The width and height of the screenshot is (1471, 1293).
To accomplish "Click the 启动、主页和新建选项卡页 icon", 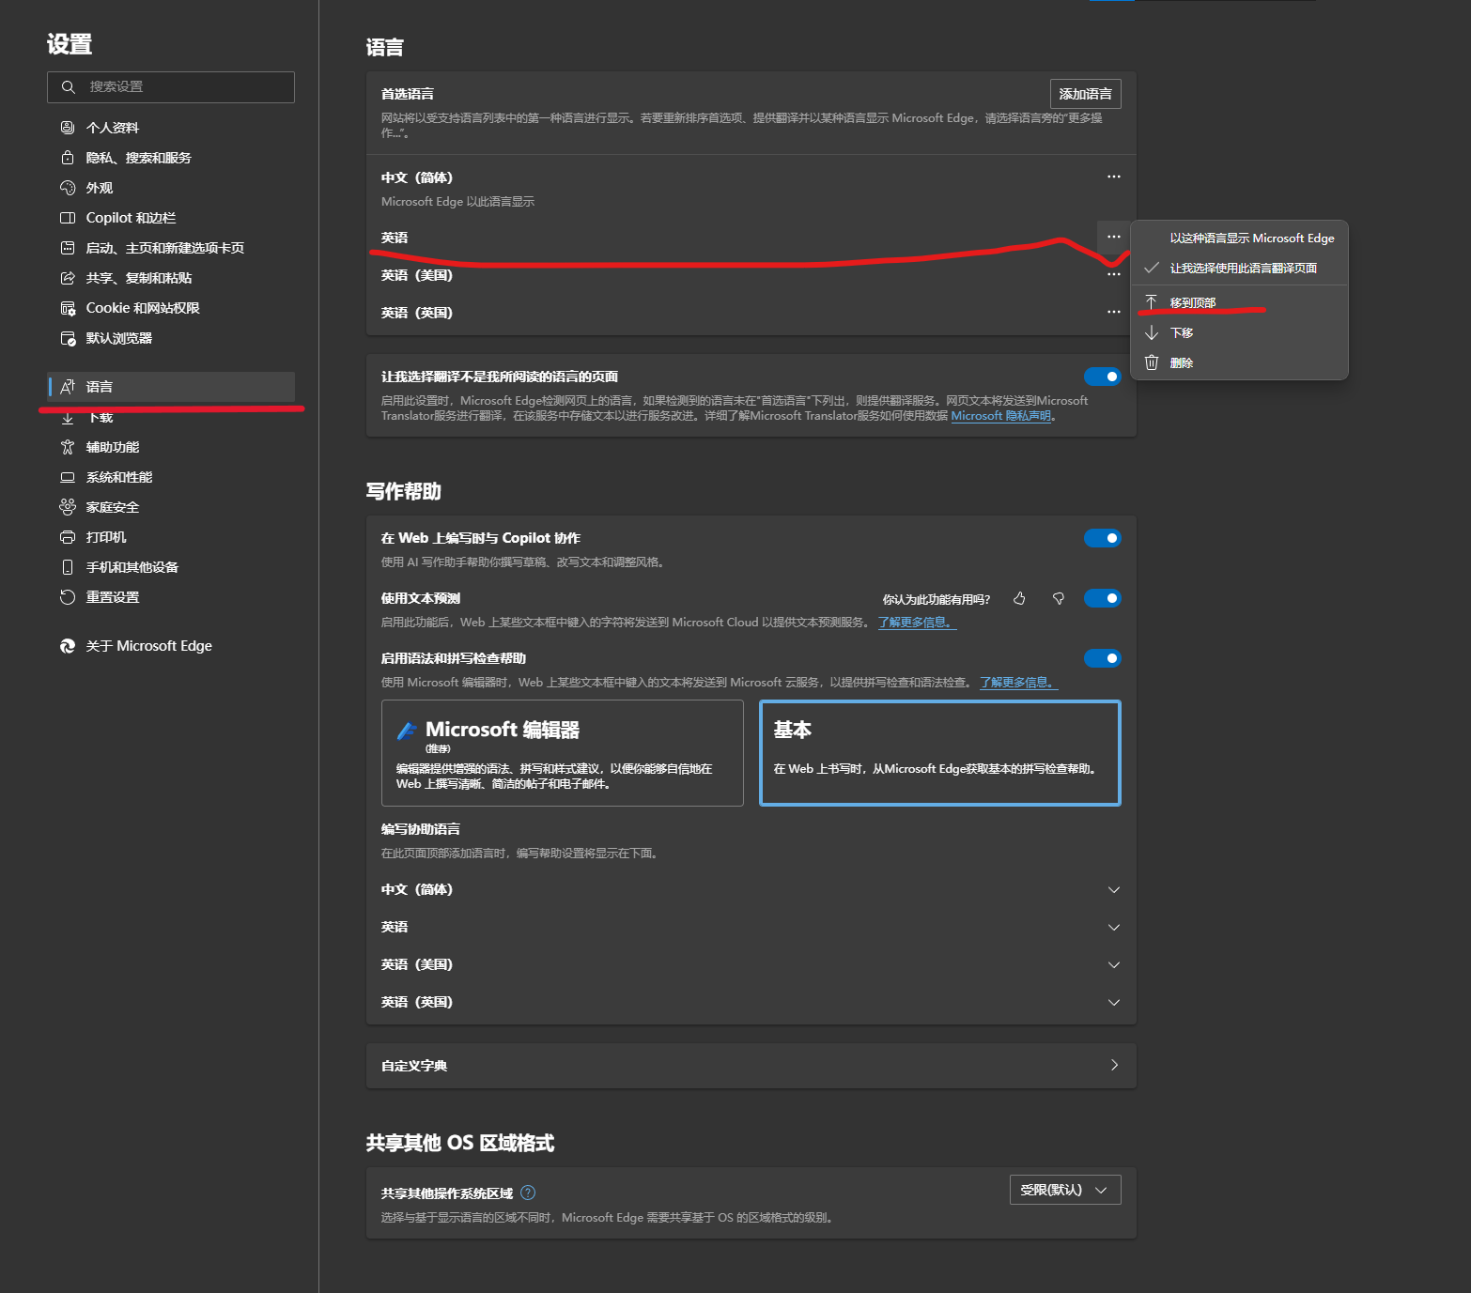I will (68, 248).
